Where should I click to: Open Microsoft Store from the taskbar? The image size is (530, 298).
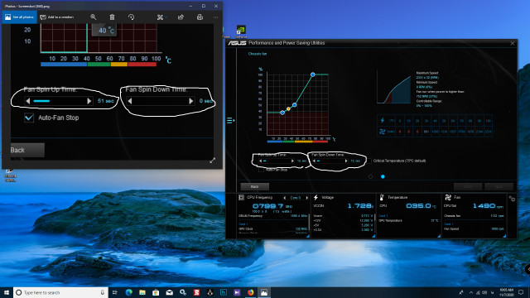[156, 292]
